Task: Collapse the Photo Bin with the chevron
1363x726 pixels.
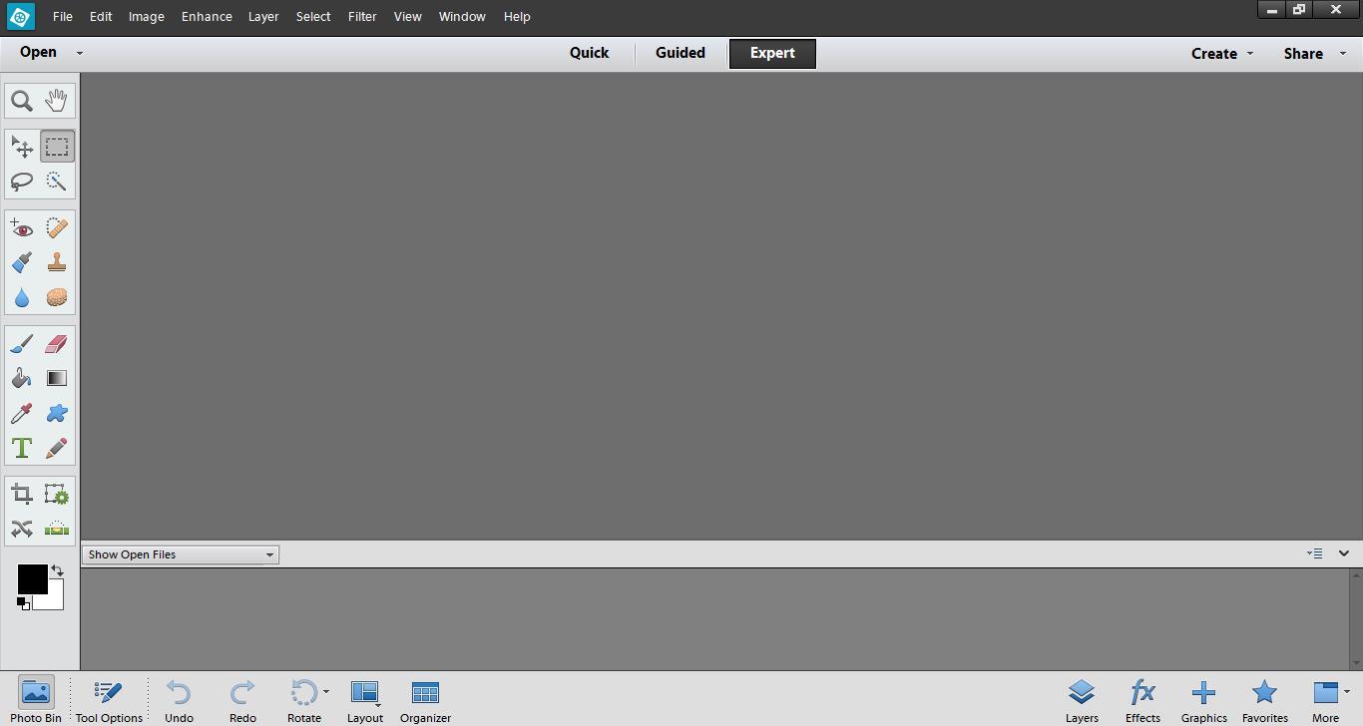Action: tap(1343, 552)
